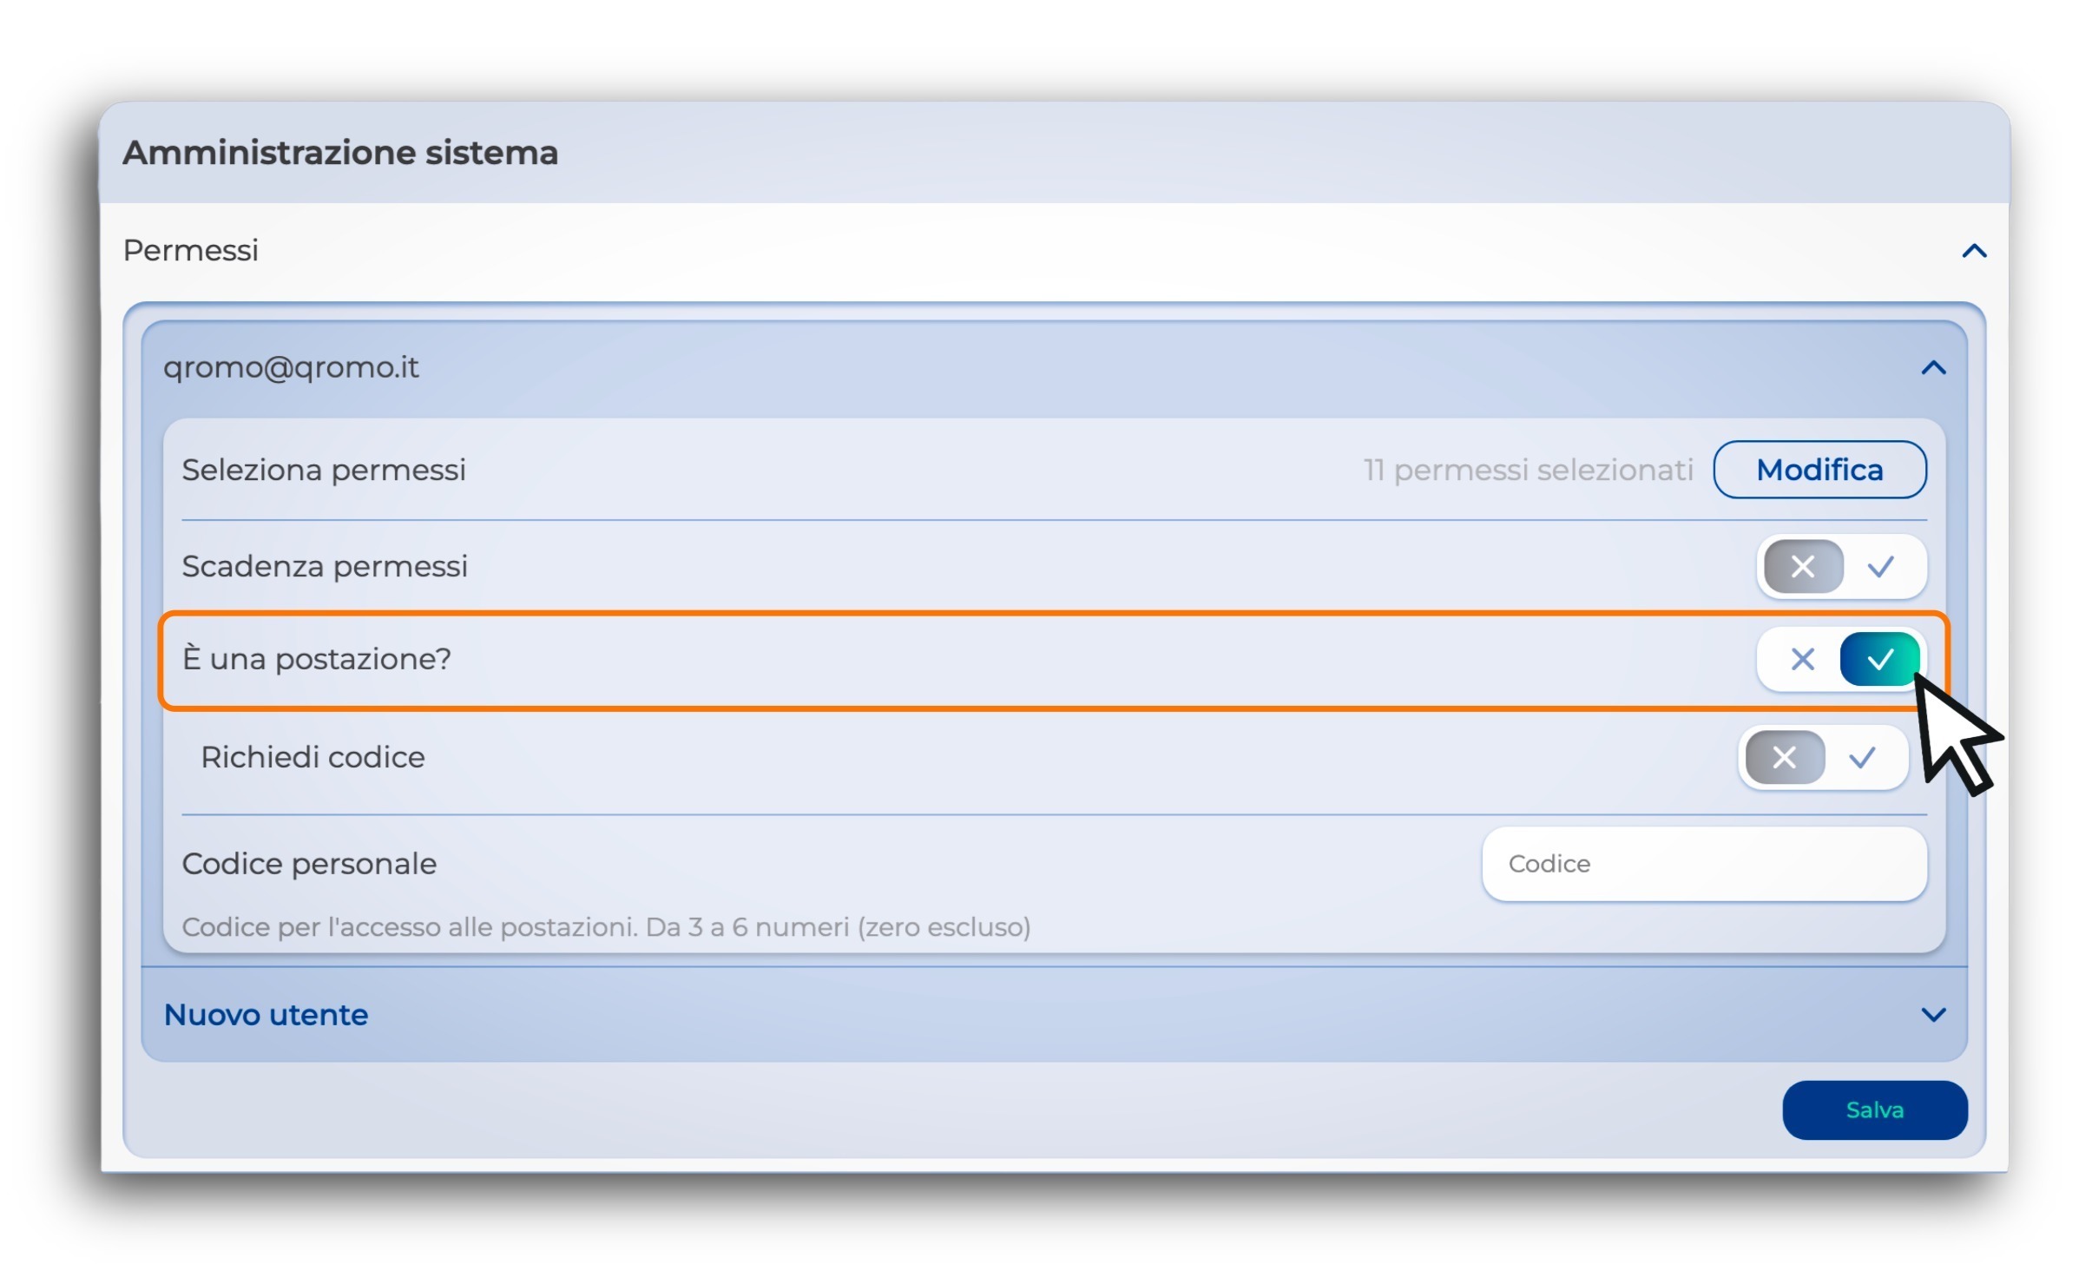Viewport: 2092px width, 1271px height.
Task: Click the qromo@qromo.it user header
Action: click(x=291, y=368)
